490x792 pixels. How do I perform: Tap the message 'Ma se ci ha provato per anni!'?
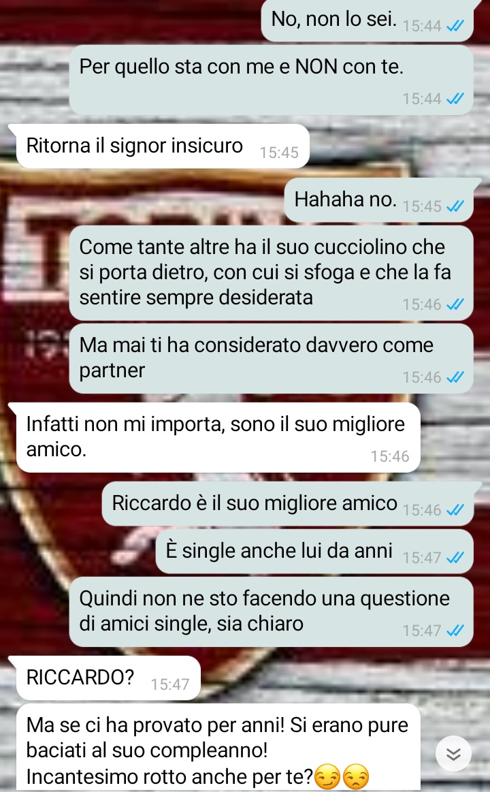pyautogui.click(x=218, y=748)
